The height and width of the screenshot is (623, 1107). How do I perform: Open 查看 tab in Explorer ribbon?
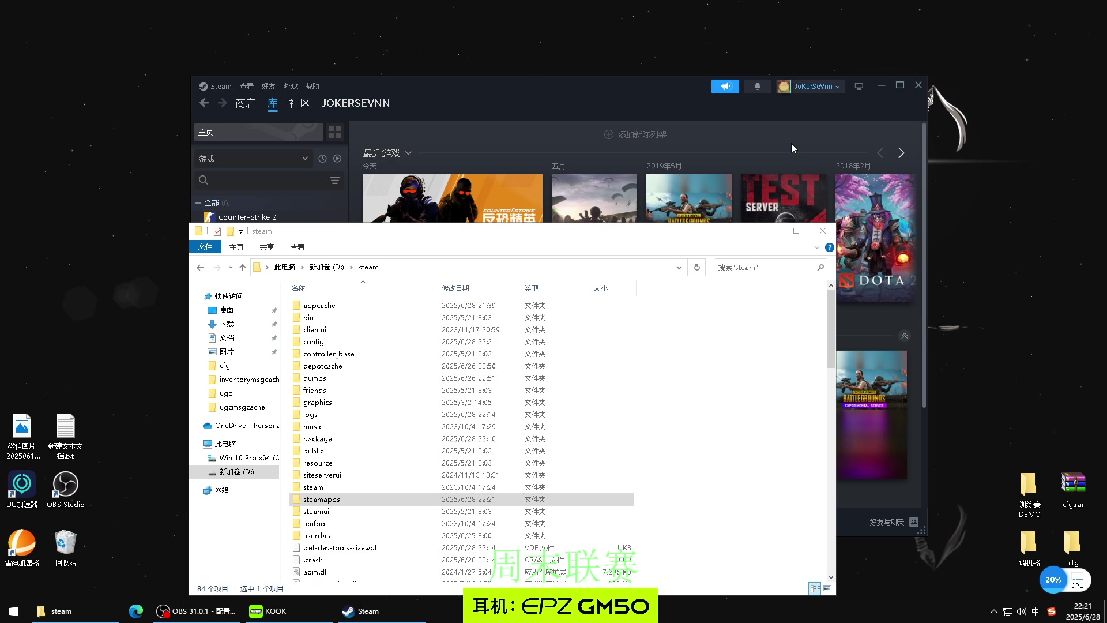point(298,247)
